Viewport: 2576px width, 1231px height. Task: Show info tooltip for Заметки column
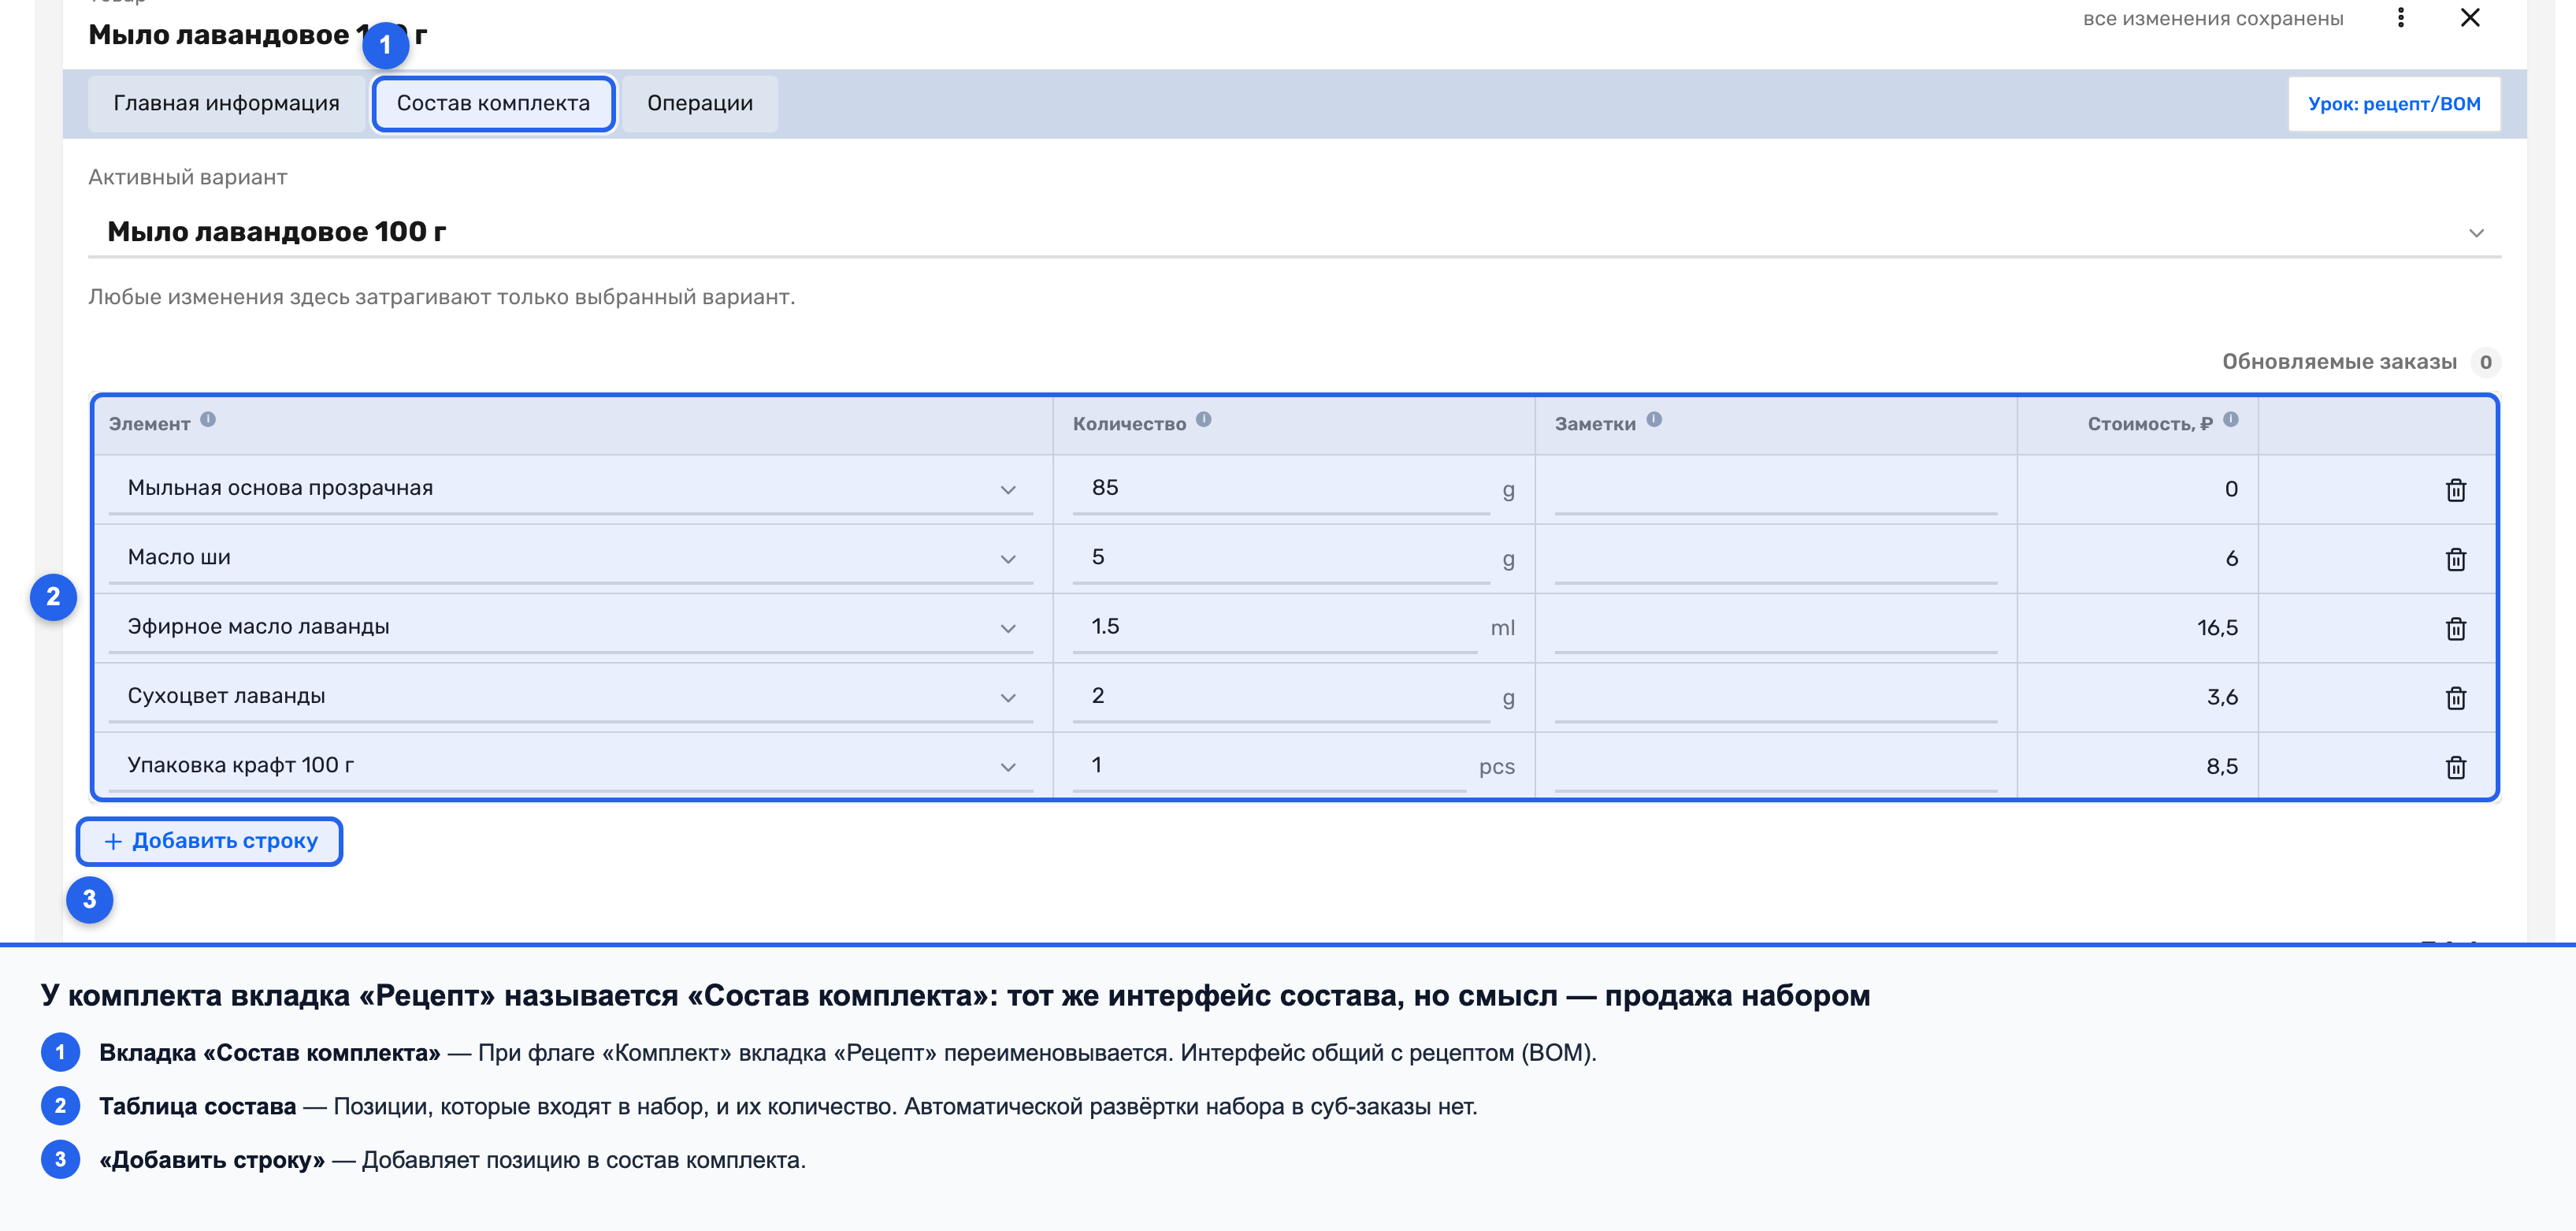click(1654, 419)
